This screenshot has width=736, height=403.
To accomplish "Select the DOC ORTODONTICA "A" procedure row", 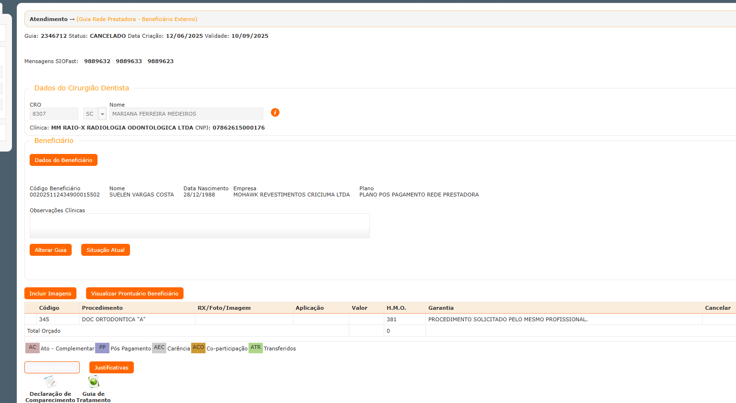I will click(x=114, y=319).
